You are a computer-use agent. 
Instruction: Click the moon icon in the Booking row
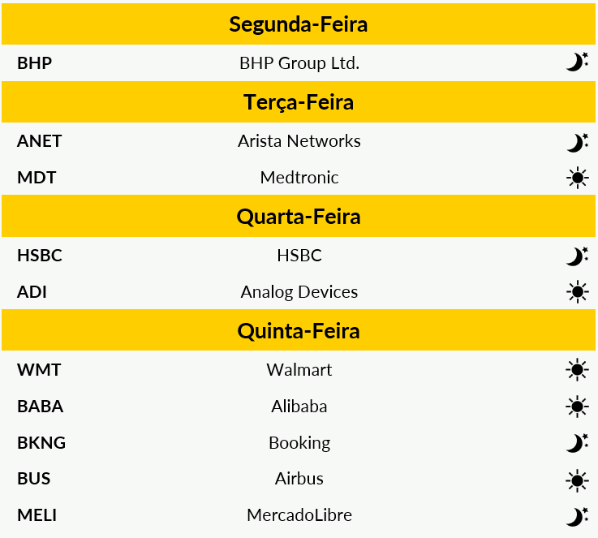pyautogui.click(x=577, y=443)
